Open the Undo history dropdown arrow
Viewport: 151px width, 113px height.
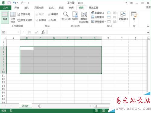click(18, 3)
